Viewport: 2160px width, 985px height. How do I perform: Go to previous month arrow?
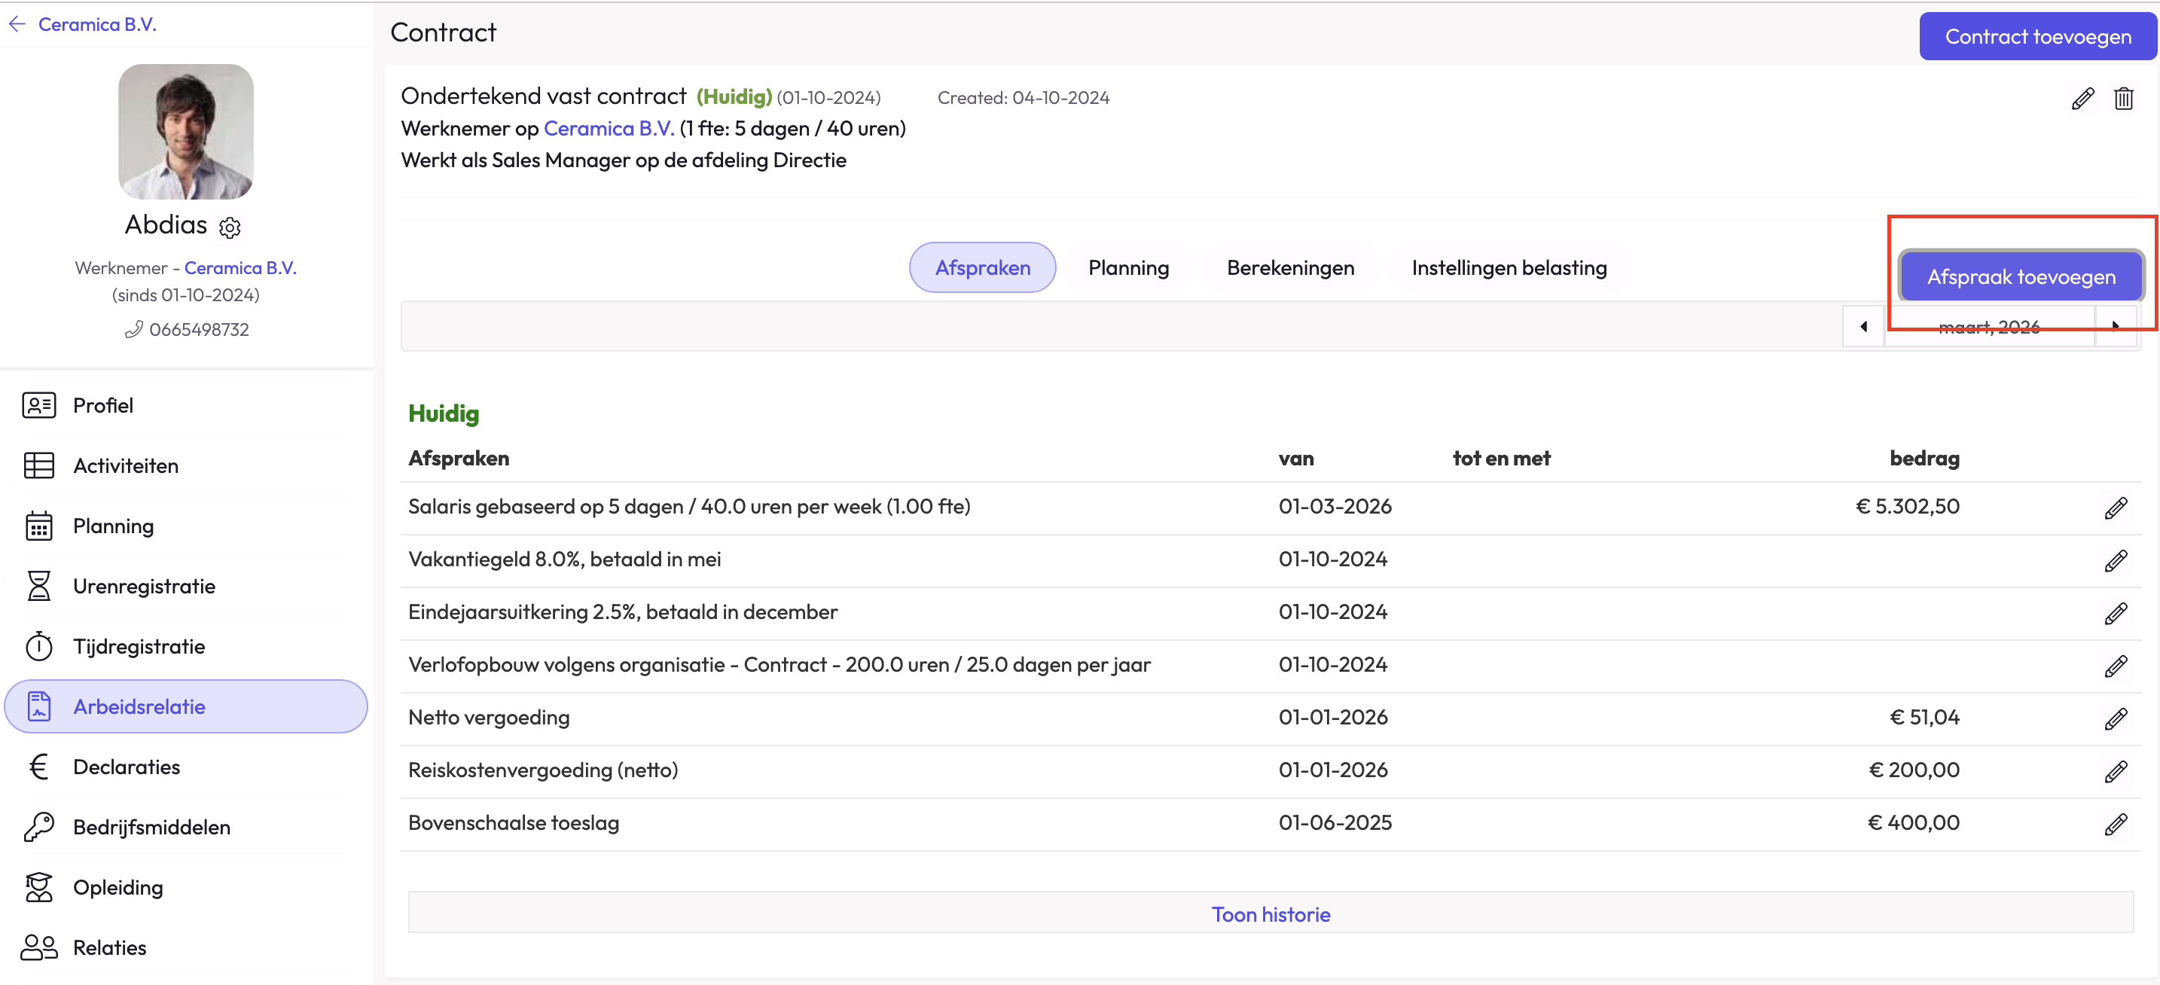(1863, 326)
